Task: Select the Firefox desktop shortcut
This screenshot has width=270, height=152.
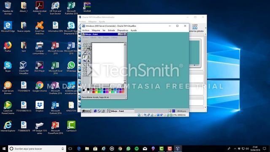Action: [8, 46]
